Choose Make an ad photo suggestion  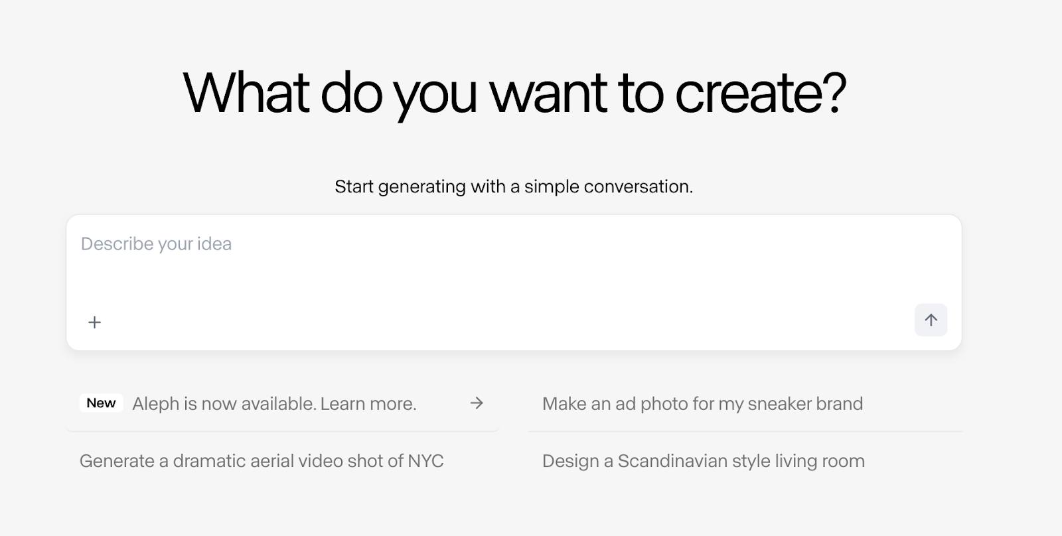702,403
